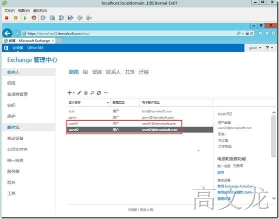This screenshot has width=279, height=219.
Task: Click the browser back arrow button
Action: pos(7,33)
